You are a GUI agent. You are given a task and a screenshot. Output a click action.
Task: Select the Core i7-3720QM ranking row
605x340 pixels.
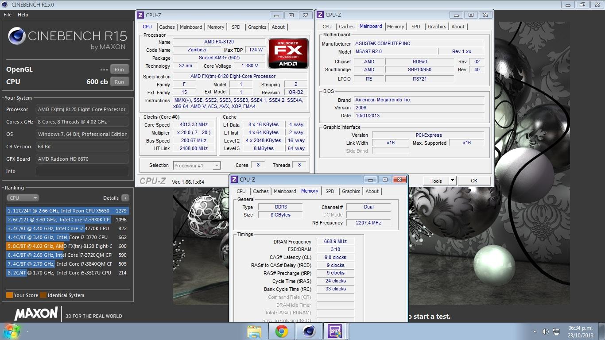(x=67, y=255)
